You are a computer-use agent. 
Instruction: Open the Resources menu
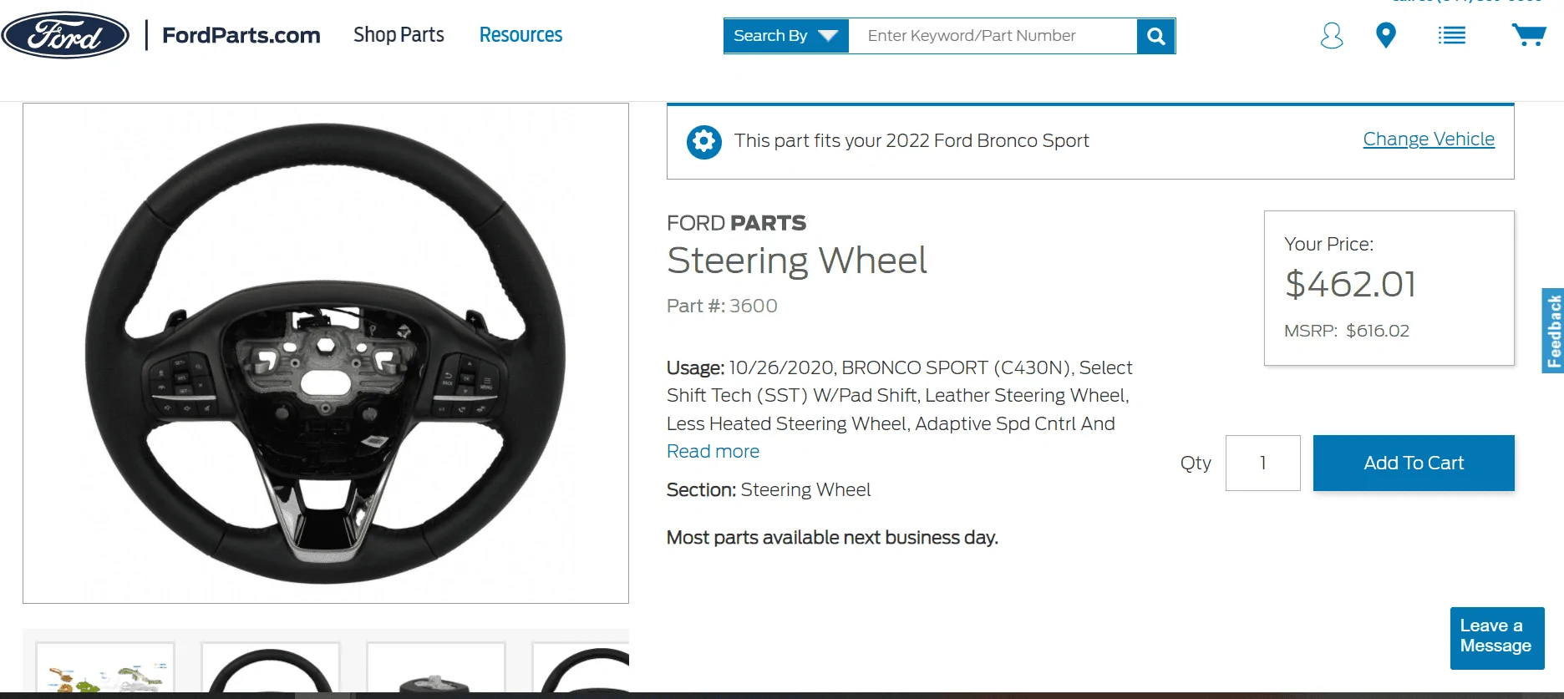tap(520, 35)
